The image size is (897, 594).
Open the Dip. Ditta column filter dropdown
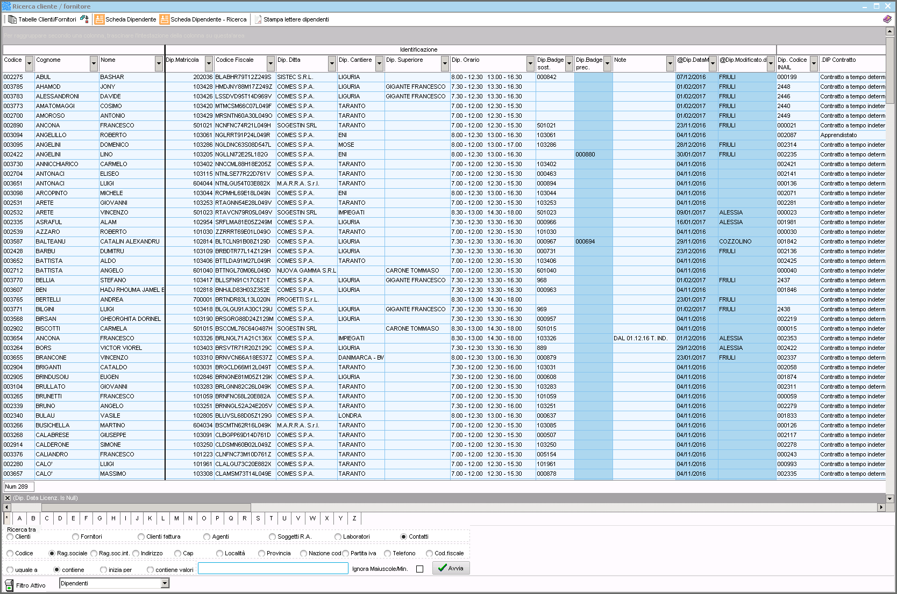(x=332, y=63)
